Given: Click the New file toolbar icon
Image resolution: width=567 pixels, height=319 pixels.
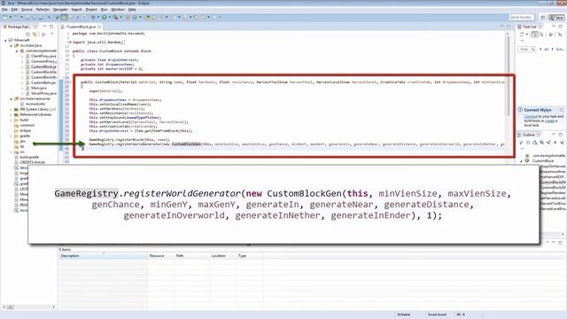Looking at the screenshot, I should coord(5,17).
